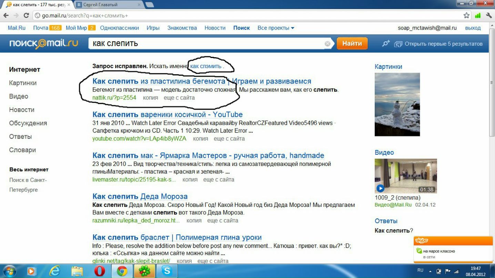The image size is (495, 278).
Task: Click the Почта mail link
Action: 41,28
